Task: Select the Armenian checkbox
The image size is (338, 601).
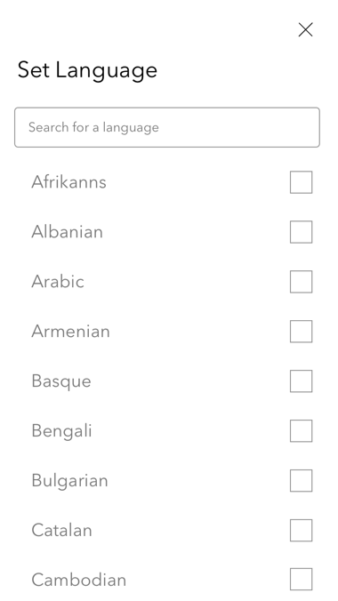Action: 302,332
